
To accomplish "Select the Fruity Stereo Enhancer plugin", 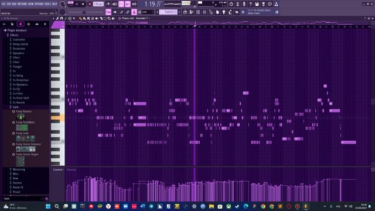I will pyautogui.click(x=28, y=144).
